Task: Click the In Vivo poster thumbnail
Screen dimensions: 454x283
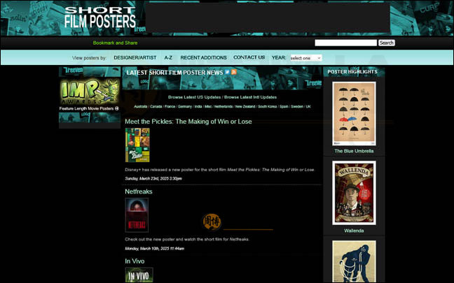Action: (139, 275)
